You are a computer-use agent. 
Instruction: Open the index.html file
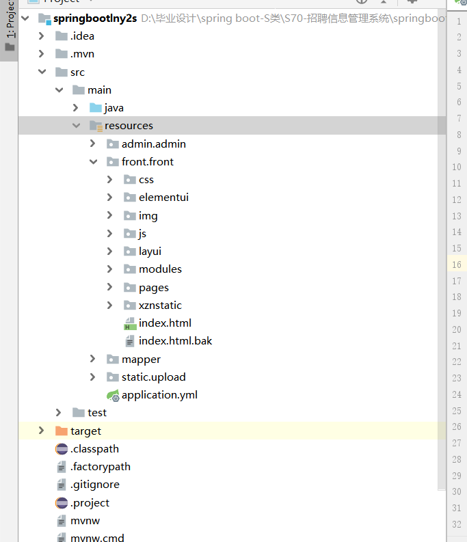click(x=164, y=323)
